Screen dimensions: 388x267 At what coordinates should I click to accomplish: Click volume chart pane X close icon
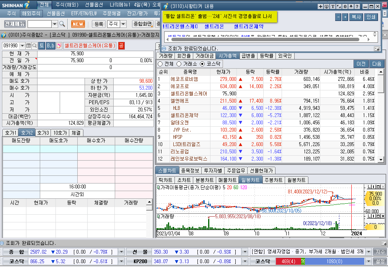coord(383,216)
